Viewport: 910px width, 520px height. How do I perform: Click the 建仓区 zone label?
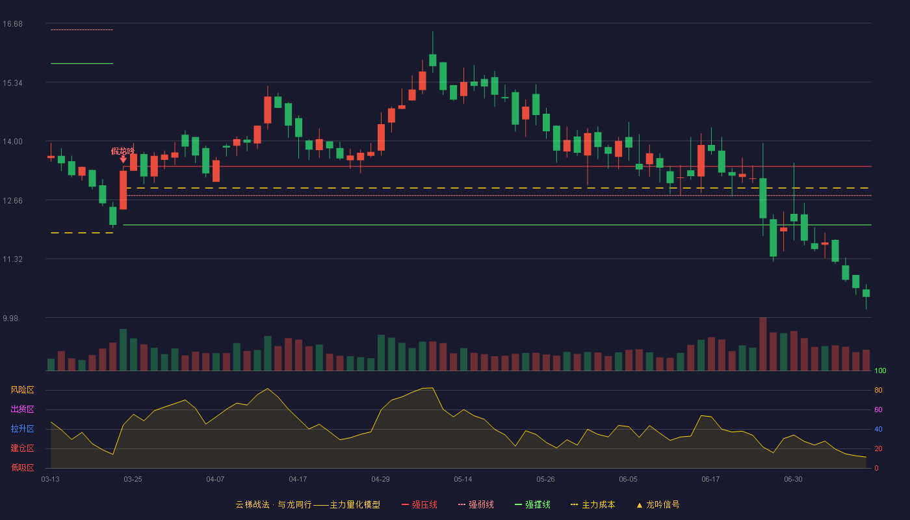[22, 448]
